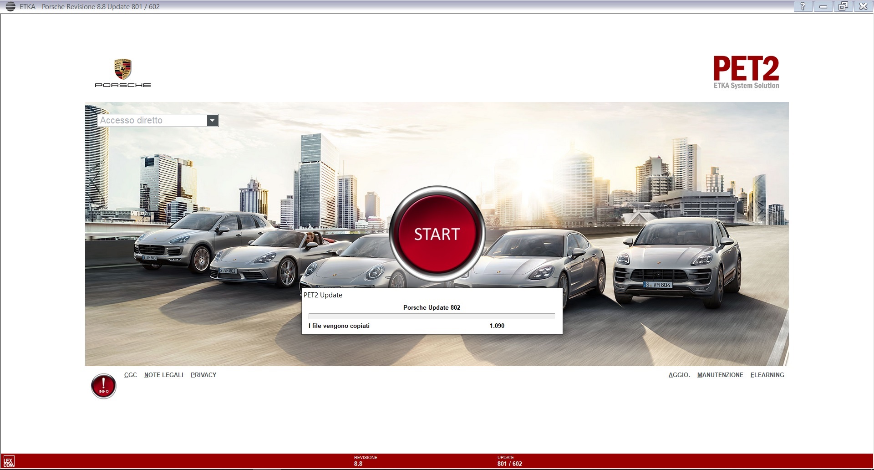Image resolution: width=874 pixels, height=470 pixels.
Task: Close the ETKA window
Action: 863,6
